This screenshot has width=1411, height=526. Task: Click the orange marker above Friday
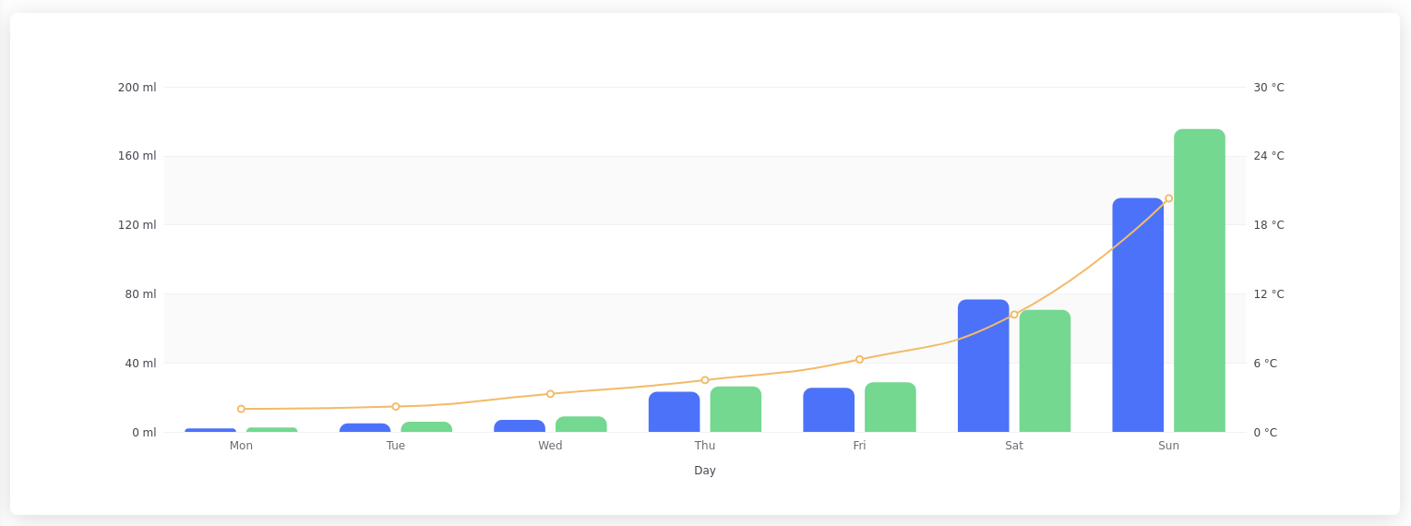[x=859, y=360]
